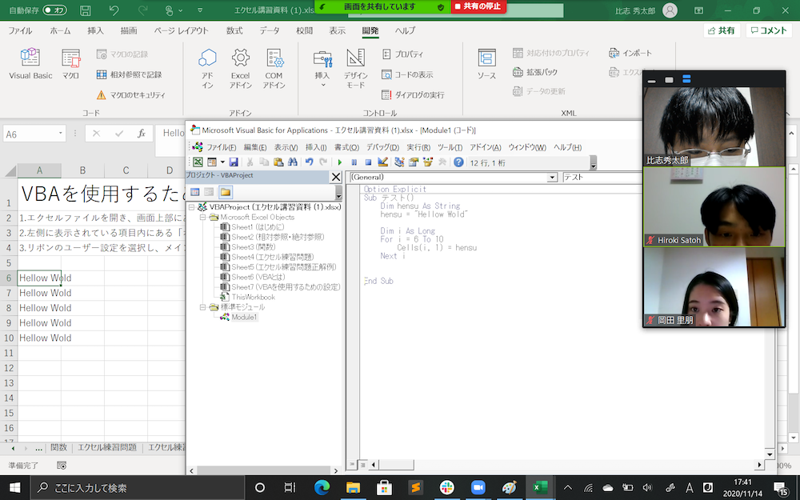The width and height of the screenshot is (800, 500).
Task: Collapse Microsoft Excel Objects folder
Action: coord(202,217)
